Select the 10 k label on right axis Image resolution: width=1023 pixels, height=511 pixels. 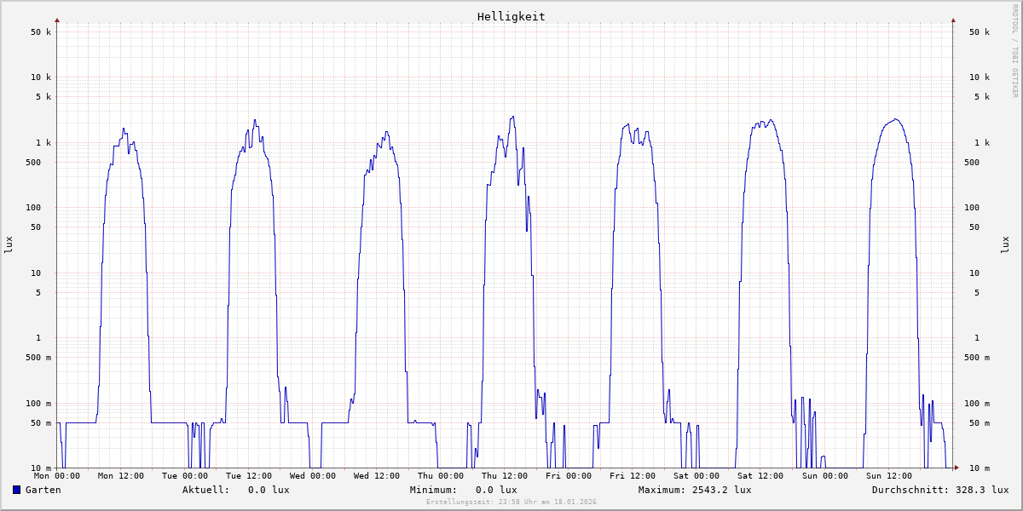pyautogui.click(x=980, y=78)
